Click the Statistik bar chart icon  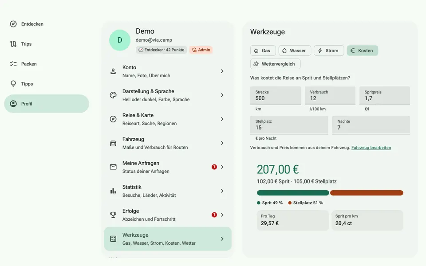[113, 191]
